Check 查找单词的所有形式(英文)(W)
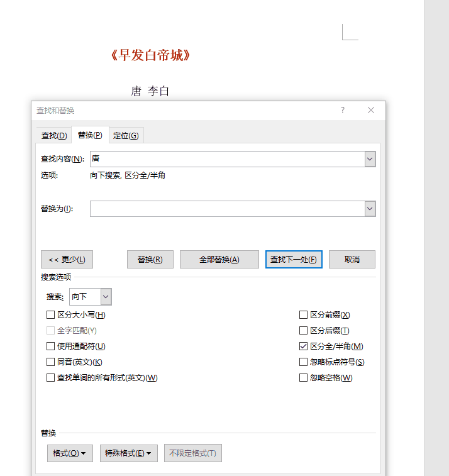This screenshot has width=449, height=476. point(50,378)
